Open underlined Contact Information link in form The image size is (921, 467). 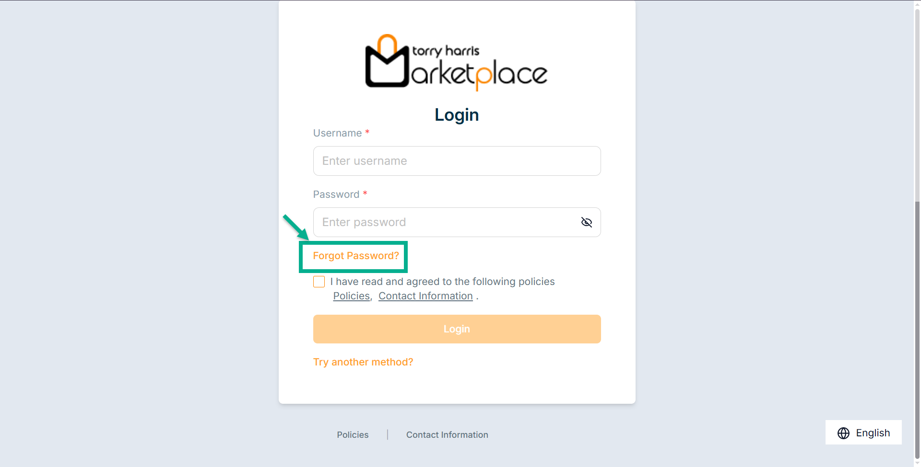425,296
